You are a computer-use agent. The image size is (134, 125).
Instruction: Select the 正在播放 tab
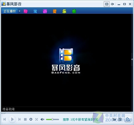pos(9,11)
